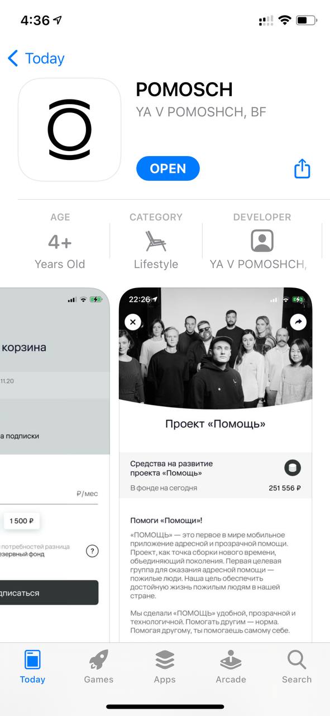Open the Arcade tab
330x716 pixels.
[231, 667]
